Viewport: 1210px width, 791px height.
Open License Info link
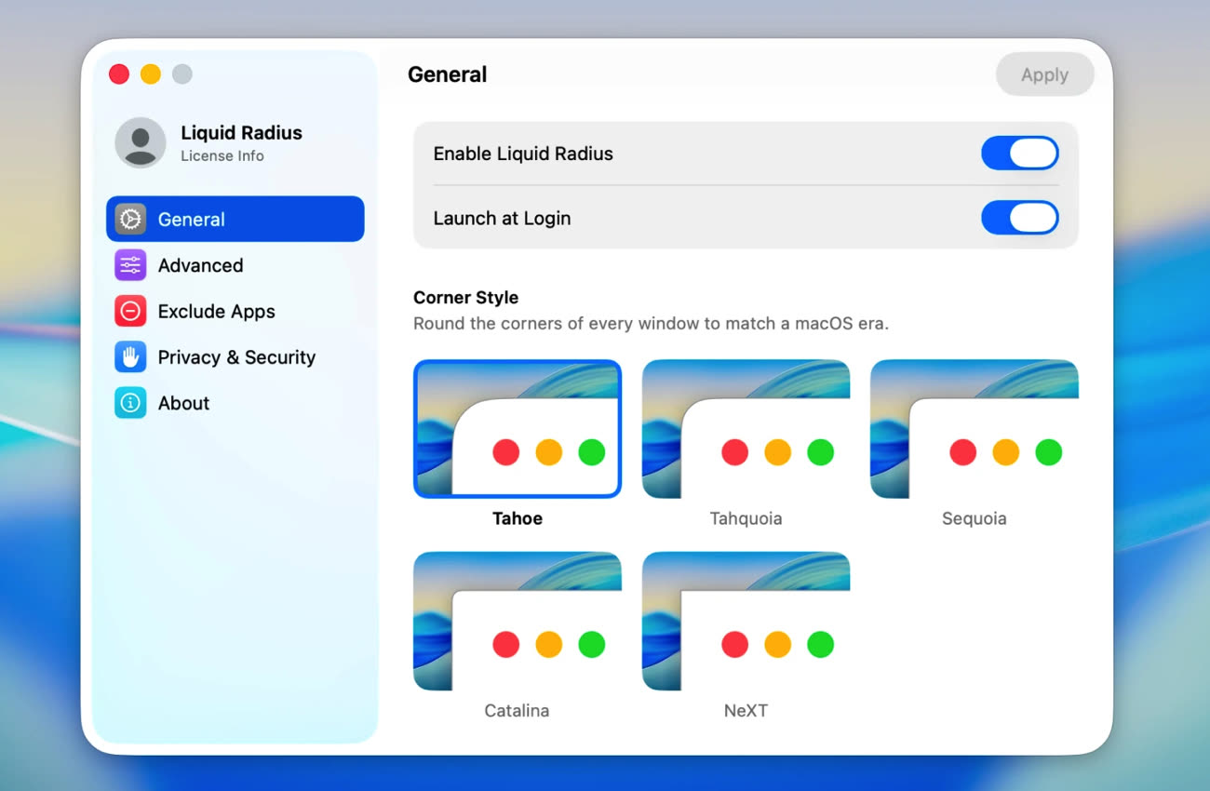tap(222, 156)
